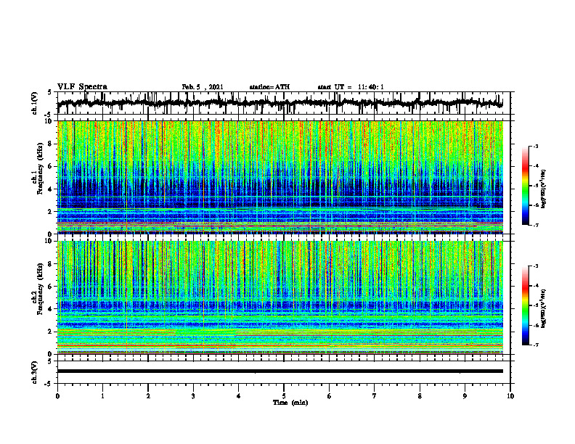Click the time axis tick label "9"
Image resolution: width=575 pixels, height=444 pixels.
click(465, 396)
